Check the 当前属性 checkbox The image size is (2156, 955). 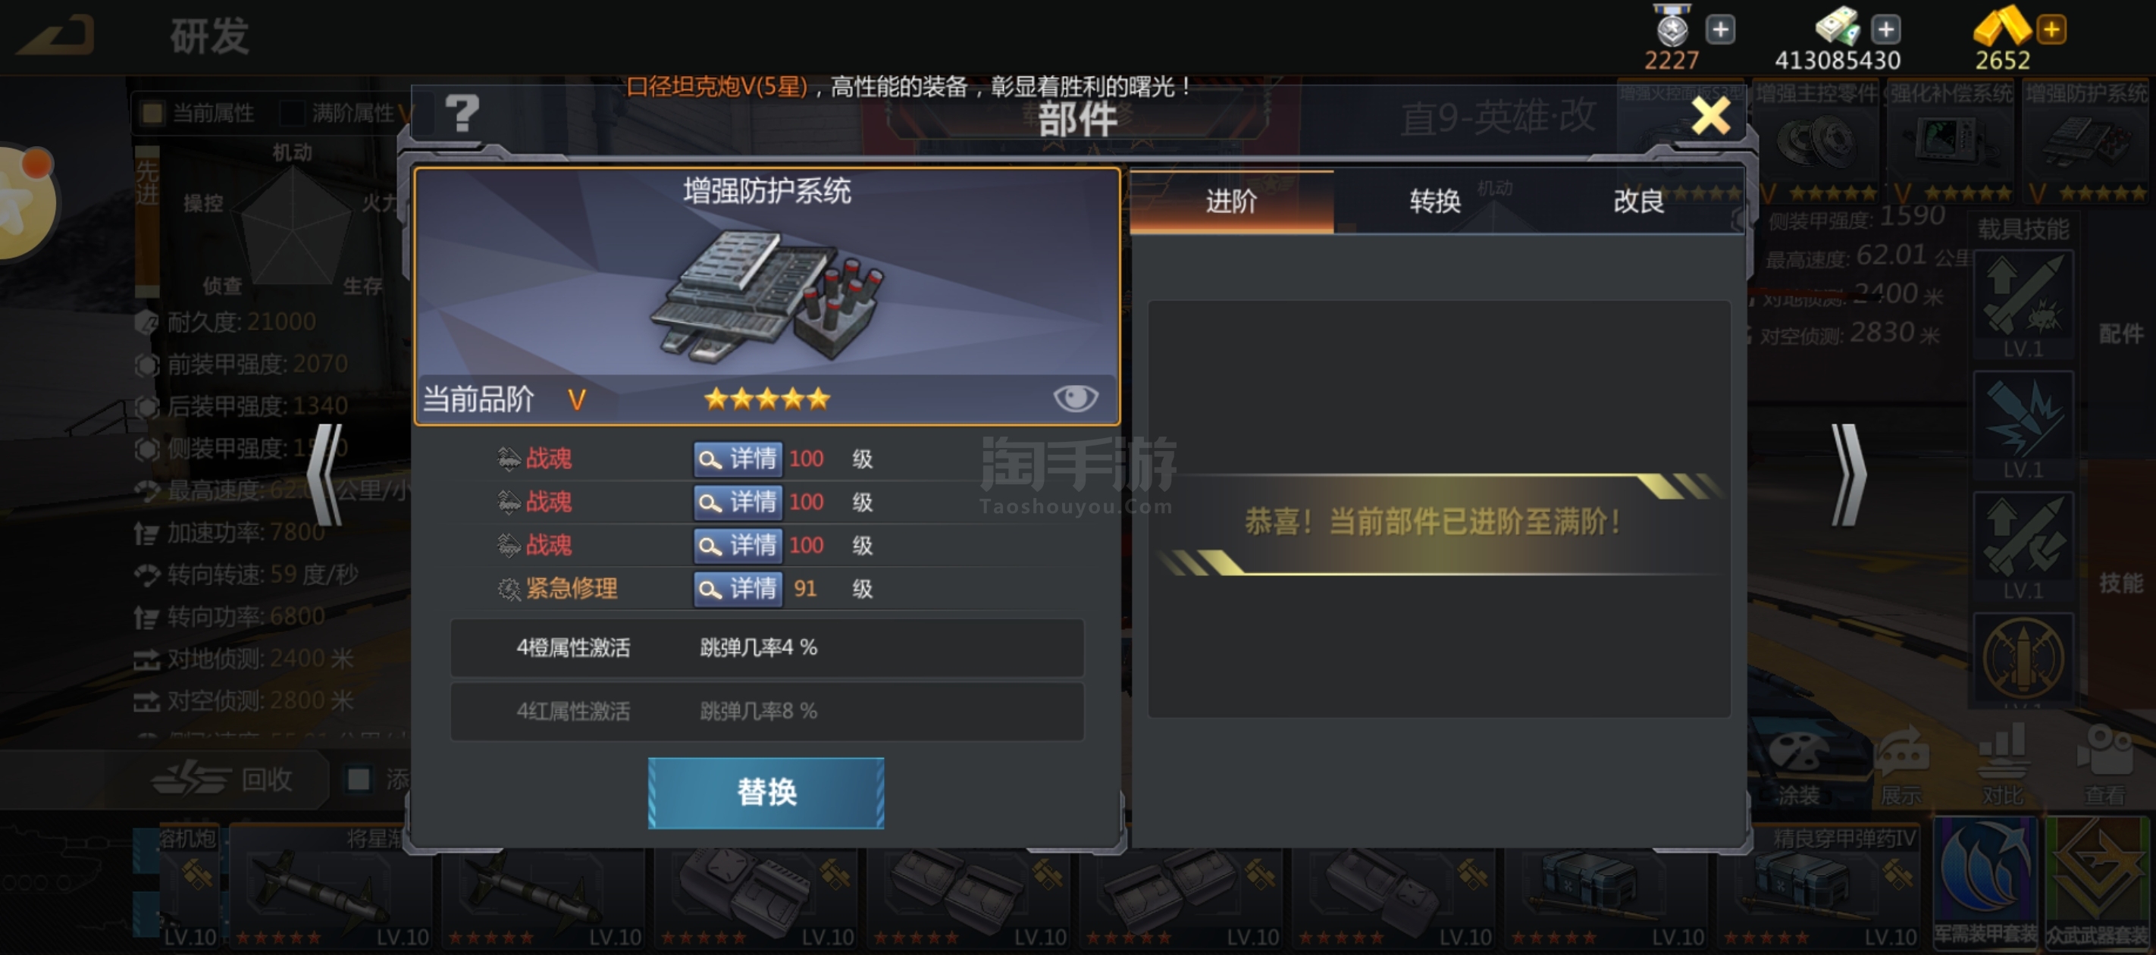[152, 113]
